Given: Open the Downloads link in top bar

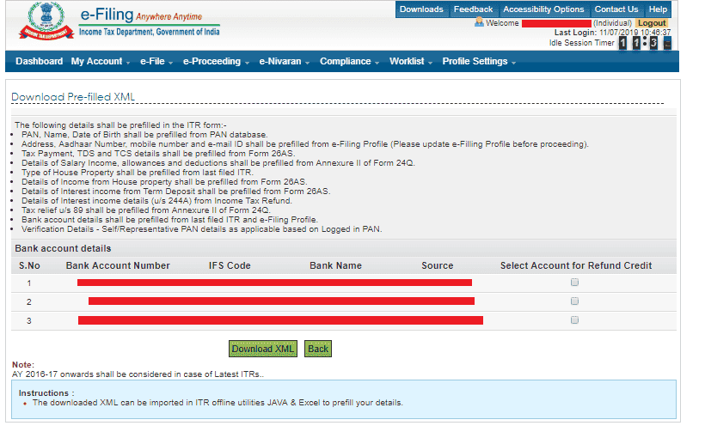Looking at the screenshot, I should pos(421,9).
